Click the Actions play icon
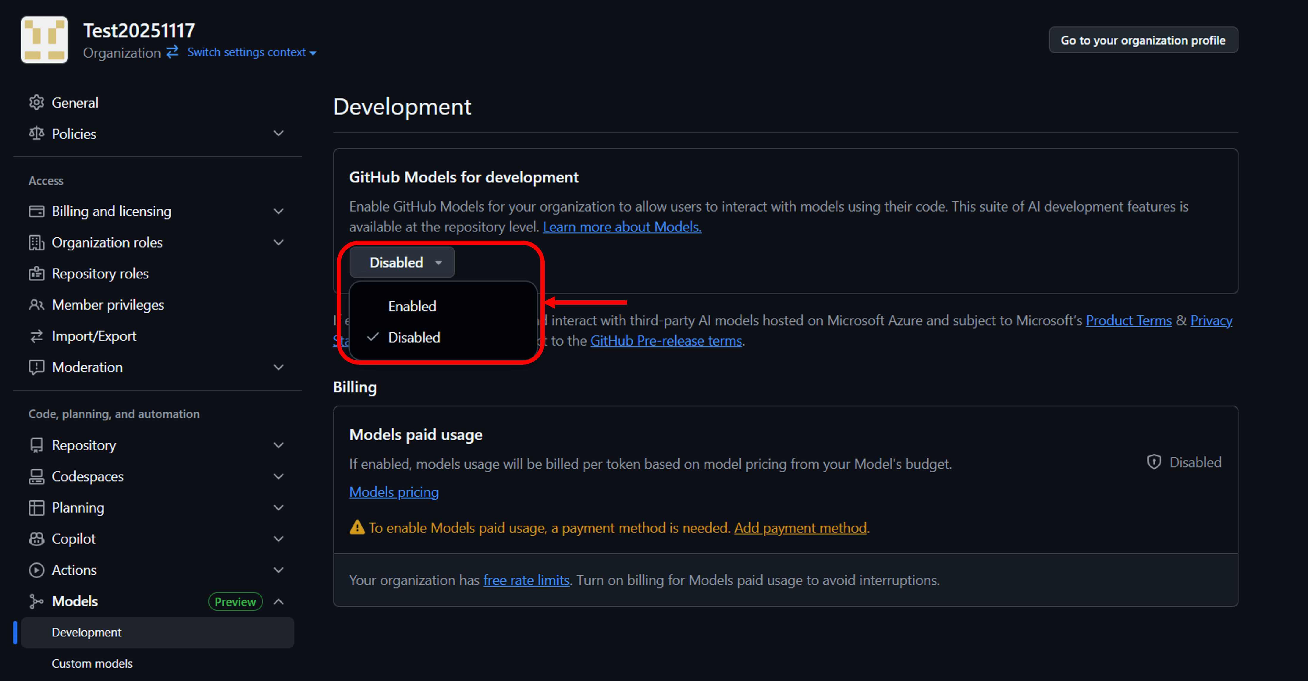Viewport: 1308px width, 681px height. tap(36, 570)
